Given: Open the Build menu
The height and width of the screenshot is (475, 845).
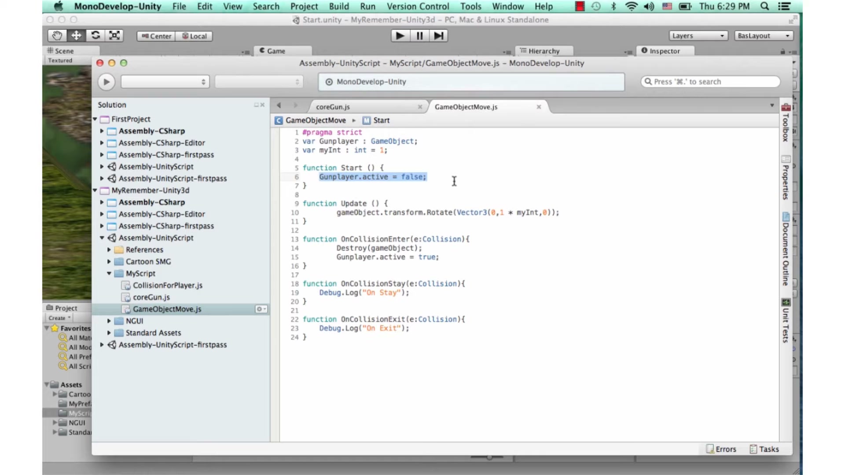Looking at the screenshot, I should pos(339,6).
